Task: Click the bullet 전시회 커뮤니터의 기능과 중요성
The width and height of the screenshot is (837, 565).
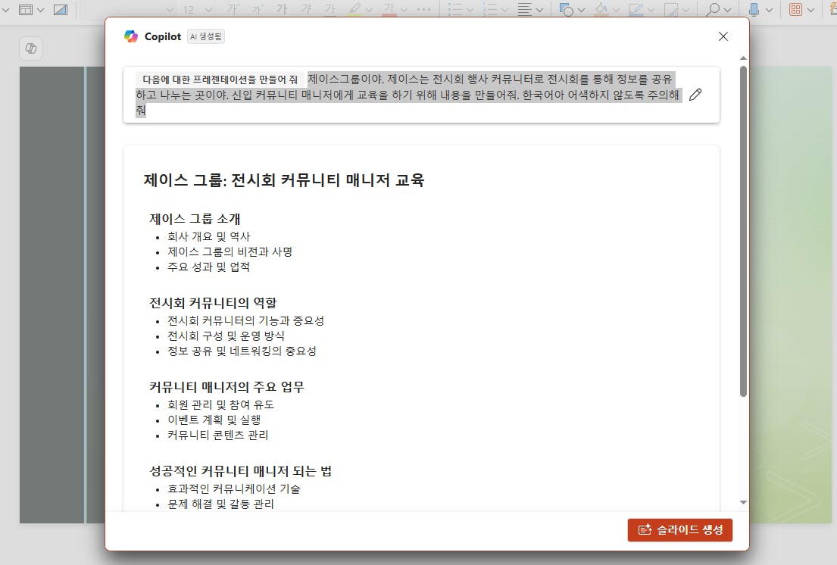Action: point(246,320)
